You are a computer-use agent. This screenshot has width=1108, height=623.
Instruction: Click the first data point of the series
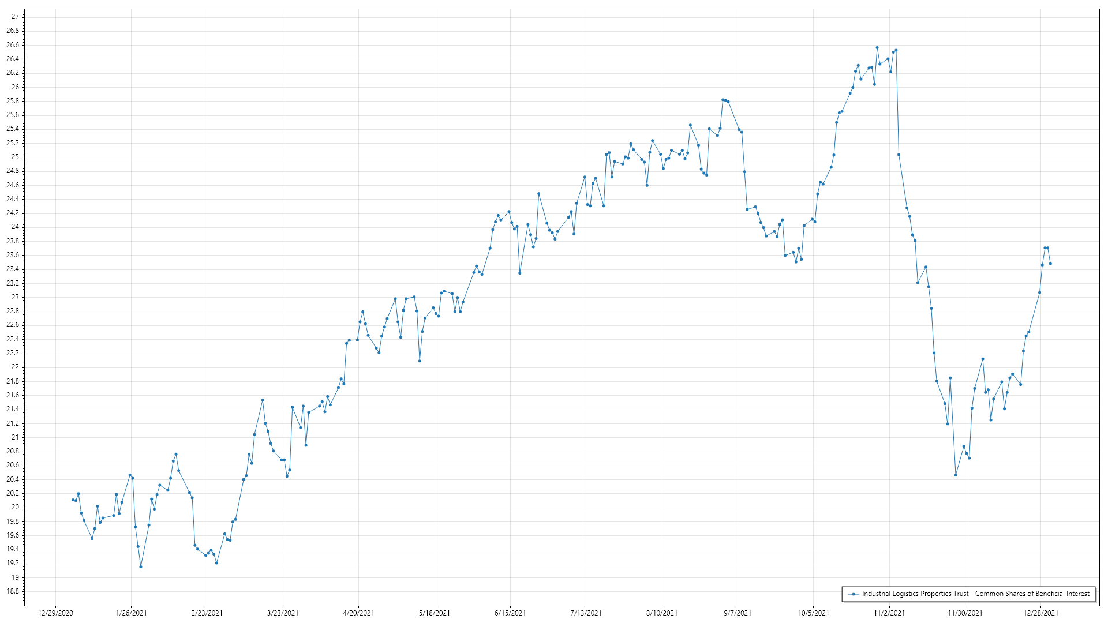pyautogui.click(x=73, y=500)
